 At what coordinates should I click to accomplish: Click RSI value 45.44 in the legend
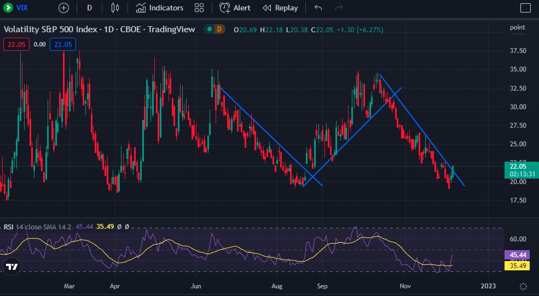tap(84, 227)
